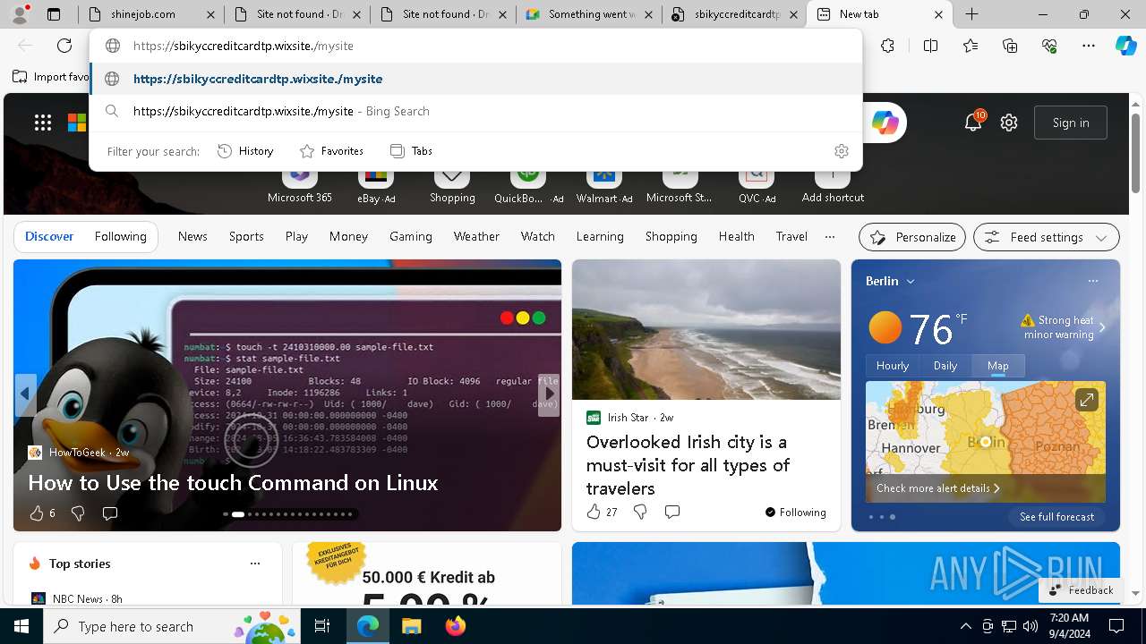Open weather card options ellipsis
Image resolution: width=1146 pixels, height=644 pixels.
tap(1093, 281)
